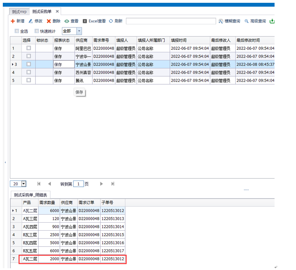Click the 修改 (edit) pencil icon
This screenshot has height=270, width=296.
click(31, 21)
